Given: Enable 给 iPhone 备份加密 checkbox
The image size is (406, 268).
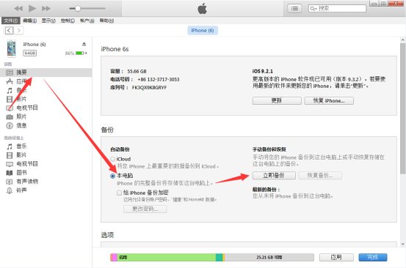Looking at the screenshot, I should pos(120,193).
